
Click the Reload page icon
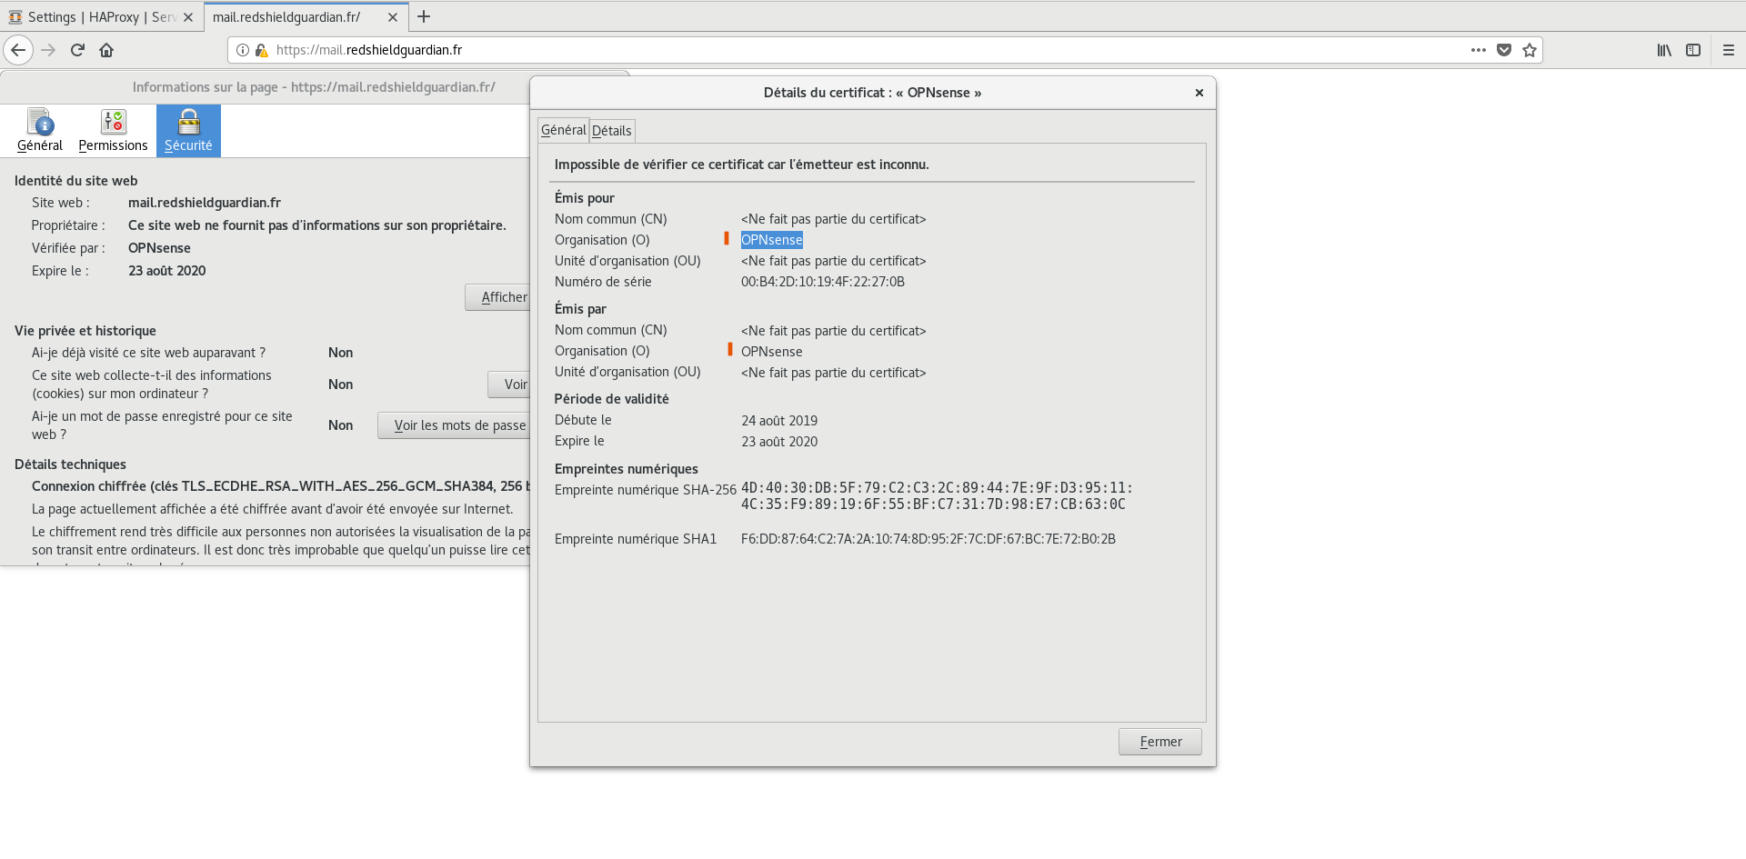pyautogui.click(x=77, y=50)
